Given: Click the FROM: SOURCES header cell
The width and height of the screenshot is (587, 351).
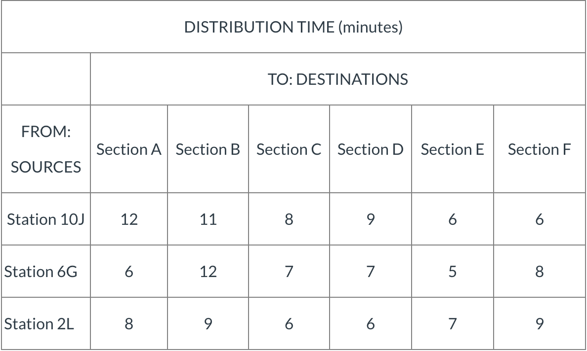Looking at the screenshot, I should coord(45,149).
